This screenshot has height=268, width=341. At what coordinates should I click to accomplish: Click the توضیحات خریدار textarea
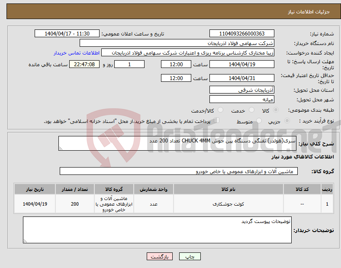click(157, 230)
